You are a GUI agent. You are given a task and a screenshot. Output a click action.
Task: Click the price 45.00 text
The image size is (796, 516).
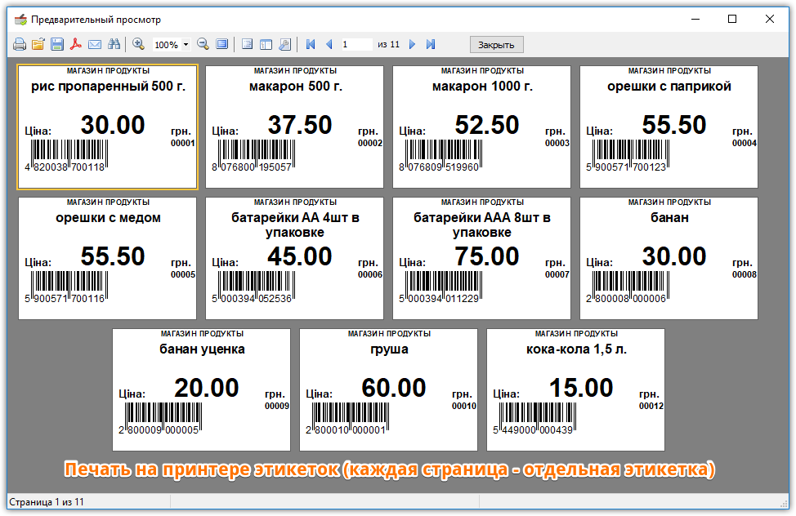[300, 256]
